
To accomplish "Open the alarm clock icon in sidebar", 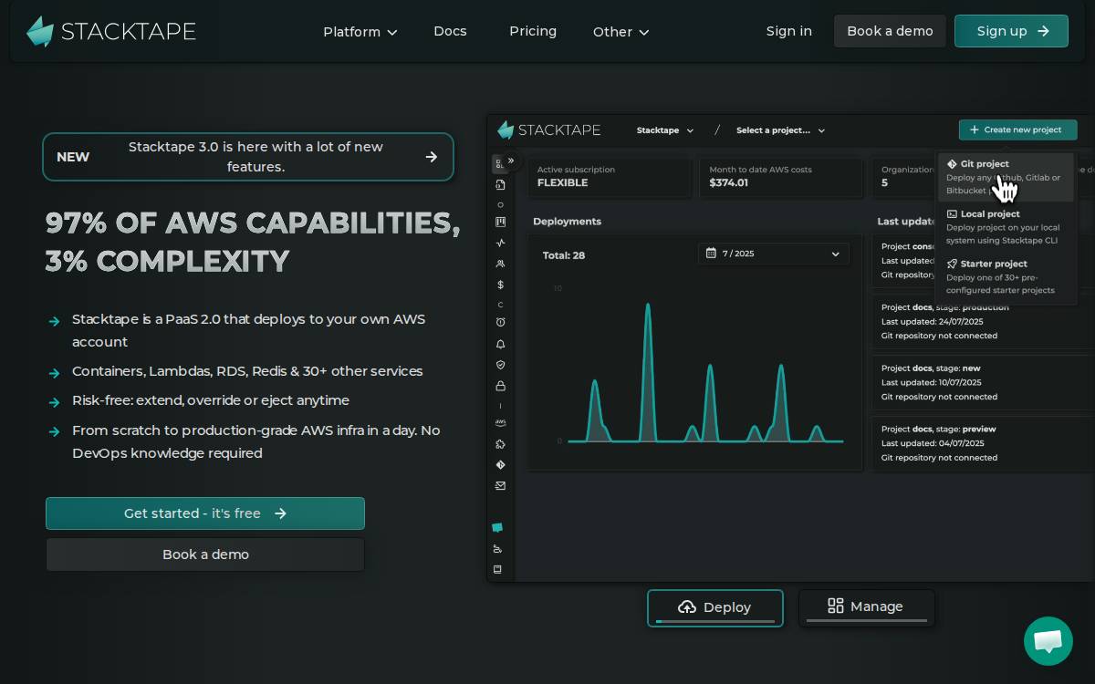I will coord(500,322).
